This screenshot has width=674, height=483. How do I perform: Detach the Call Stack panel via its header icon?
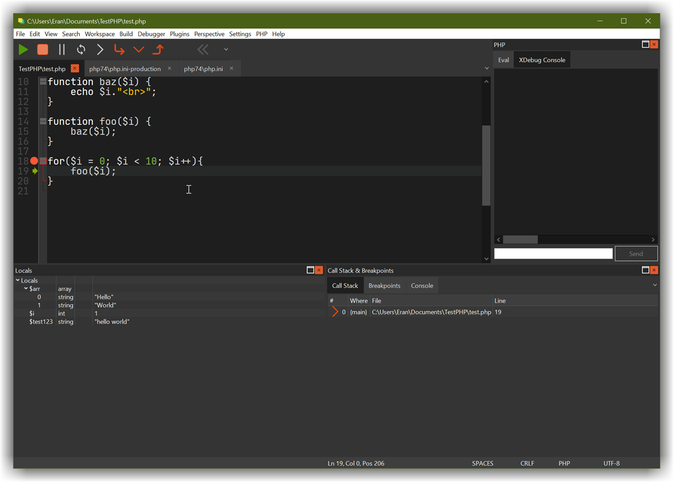pyautogui.click(x=646, y=270)
